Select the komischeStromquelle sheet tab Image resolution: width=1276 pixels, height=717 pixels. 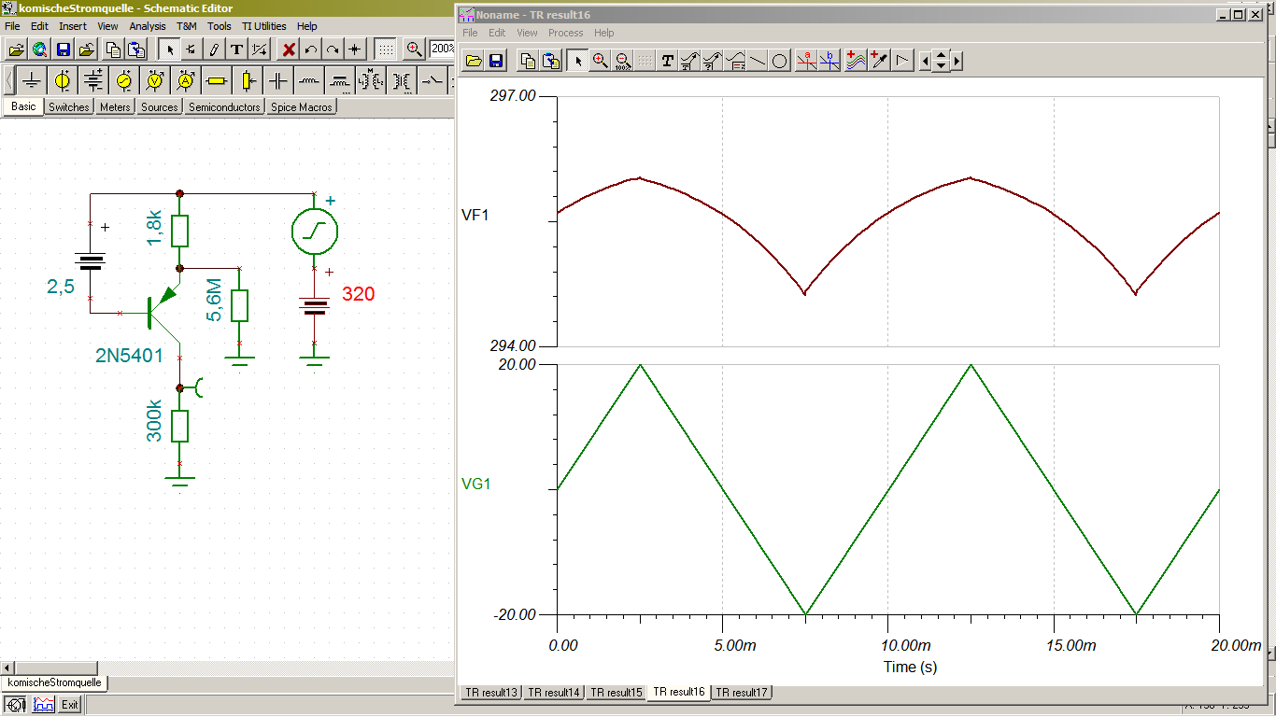pyautogui.click(x=54, y=682)
